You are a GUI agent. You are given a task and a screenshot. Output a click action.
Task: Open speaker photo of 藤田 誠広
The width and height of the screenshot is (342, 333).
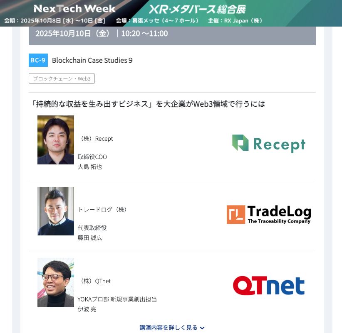click(x=56, y=211)
